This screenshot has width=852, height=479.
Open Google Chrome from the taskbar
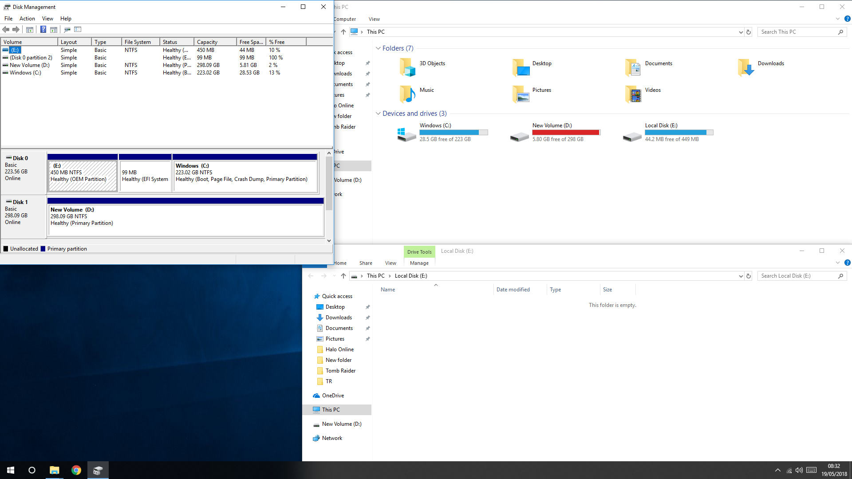pos(76,470)
